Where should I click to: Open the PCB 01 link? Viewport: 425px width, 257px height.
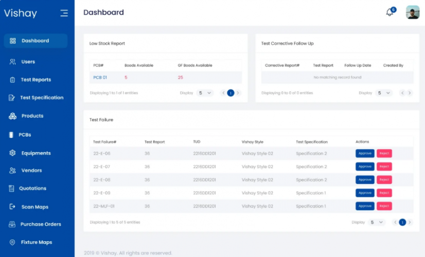[x=100, y=78]
